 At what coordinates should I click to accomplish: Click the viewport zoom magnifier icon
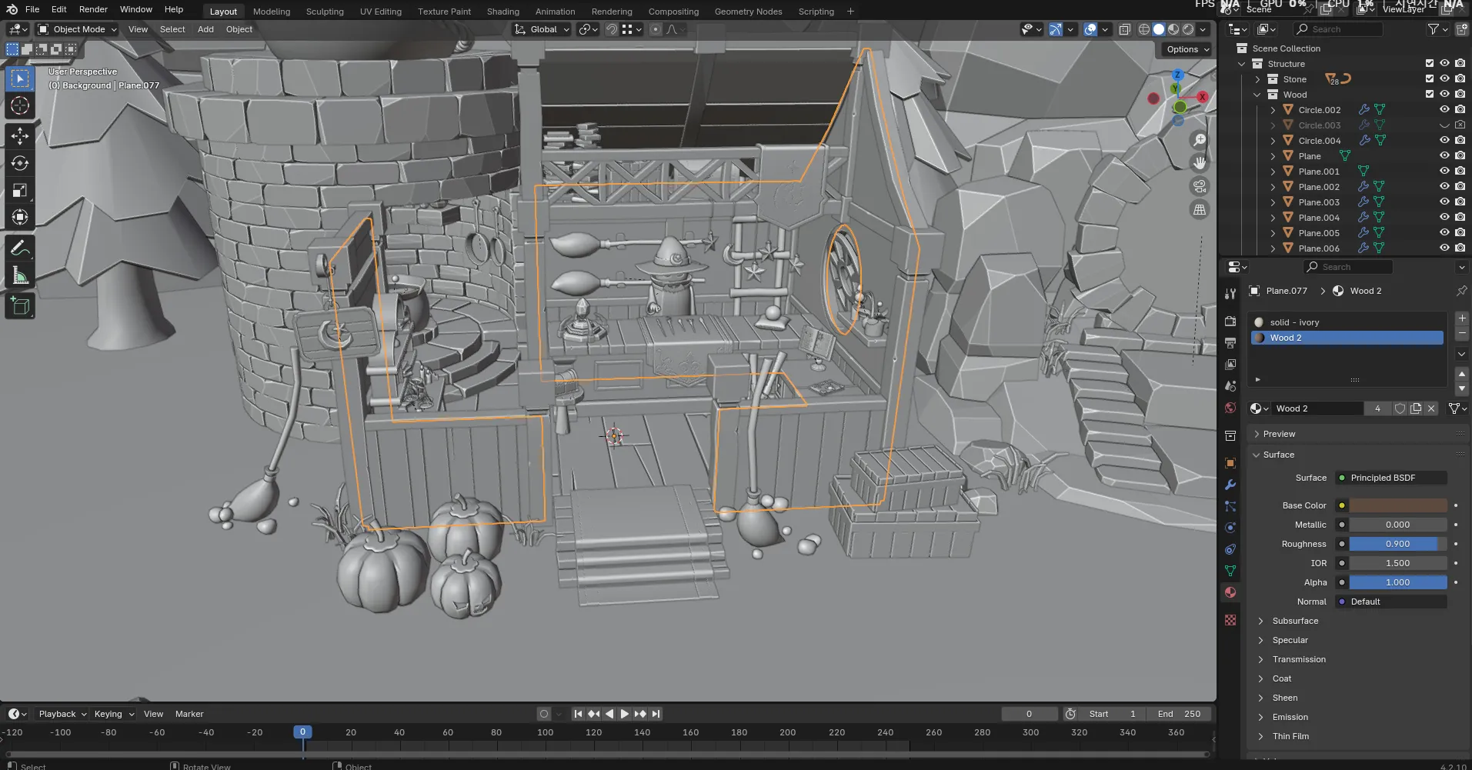click(x=1200, y=140)
